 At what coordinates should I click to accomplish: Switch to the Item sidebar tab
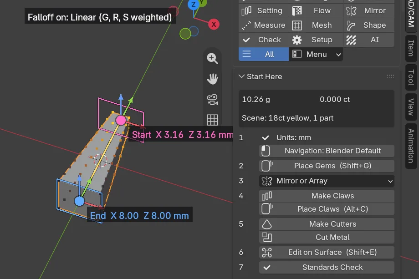pos(411,48)
